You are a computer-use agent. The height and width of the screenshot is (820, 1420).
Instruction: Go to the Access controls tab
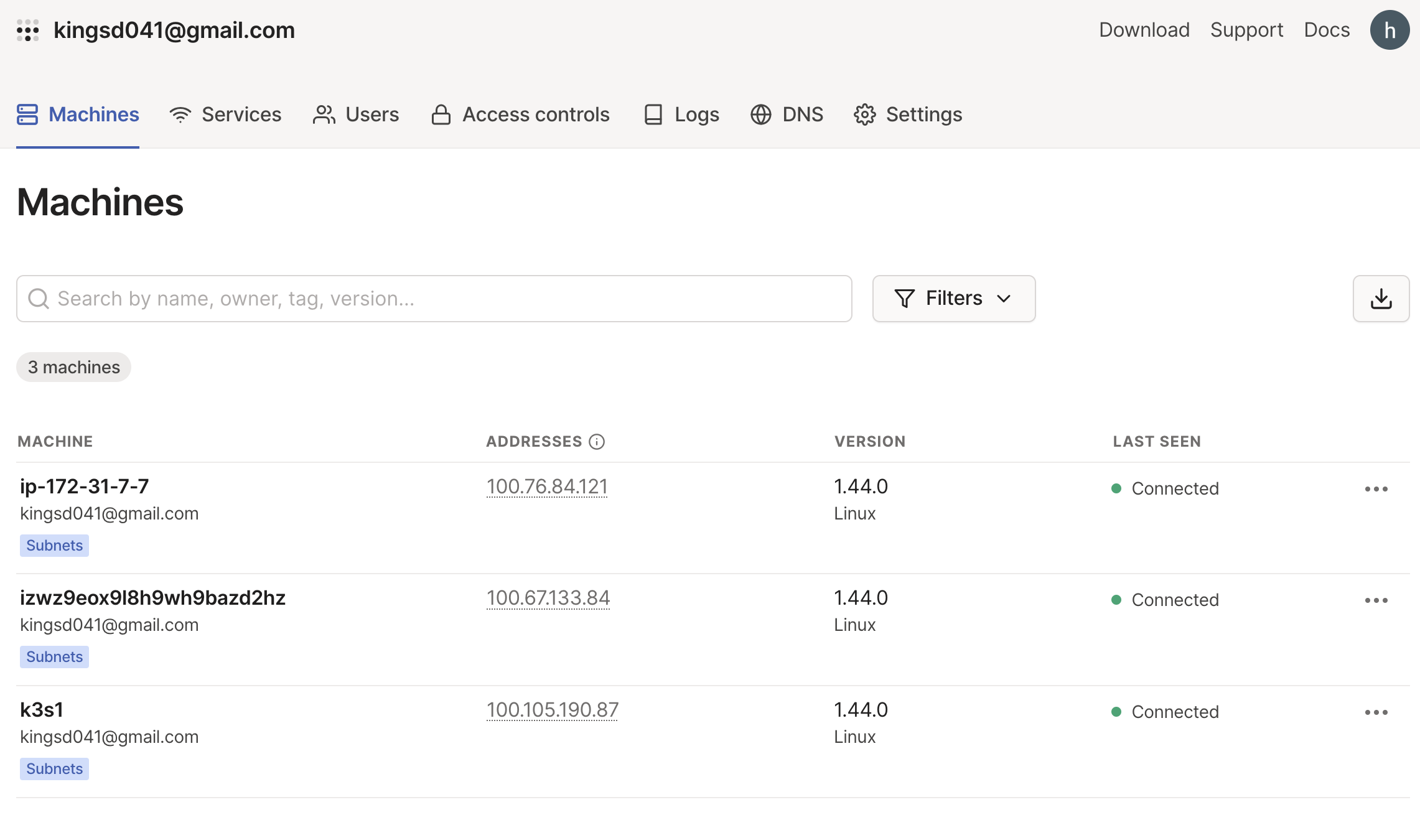520,114
